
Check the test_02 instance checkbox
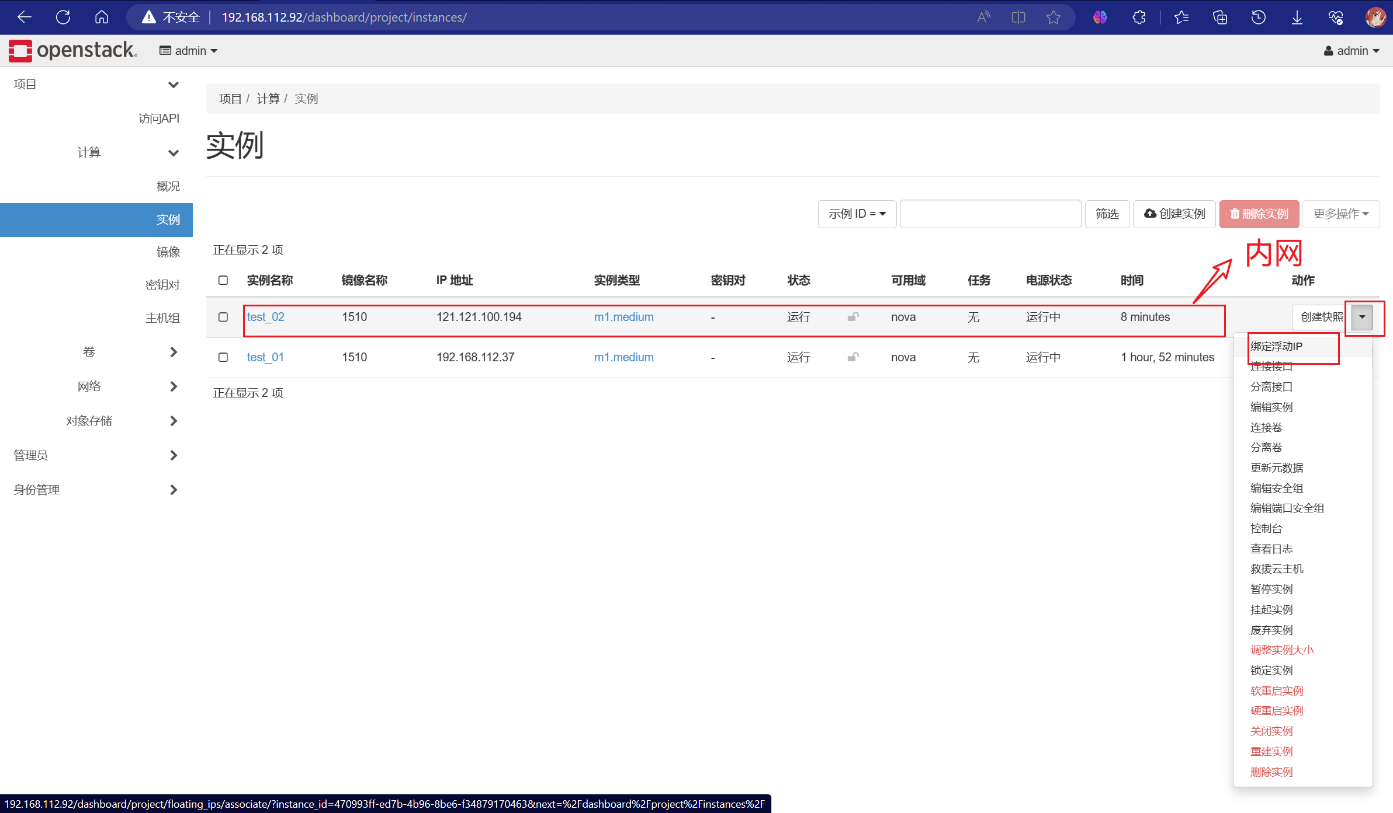pyautogui.click(x=223, y=317)
